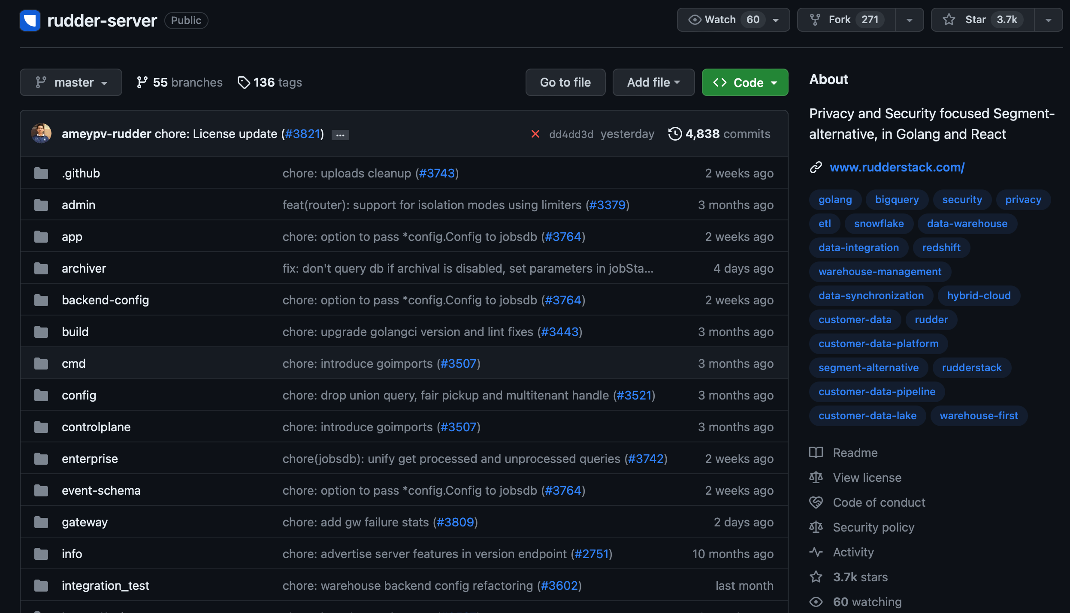Click the Readme book icon
This screenshot has width=1070, height=613.
816,453
